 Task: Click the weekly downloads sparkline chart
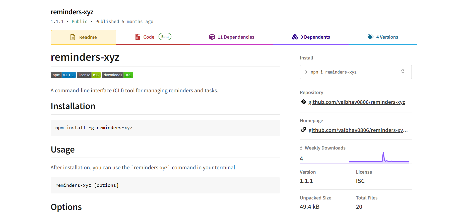point(379,158)
